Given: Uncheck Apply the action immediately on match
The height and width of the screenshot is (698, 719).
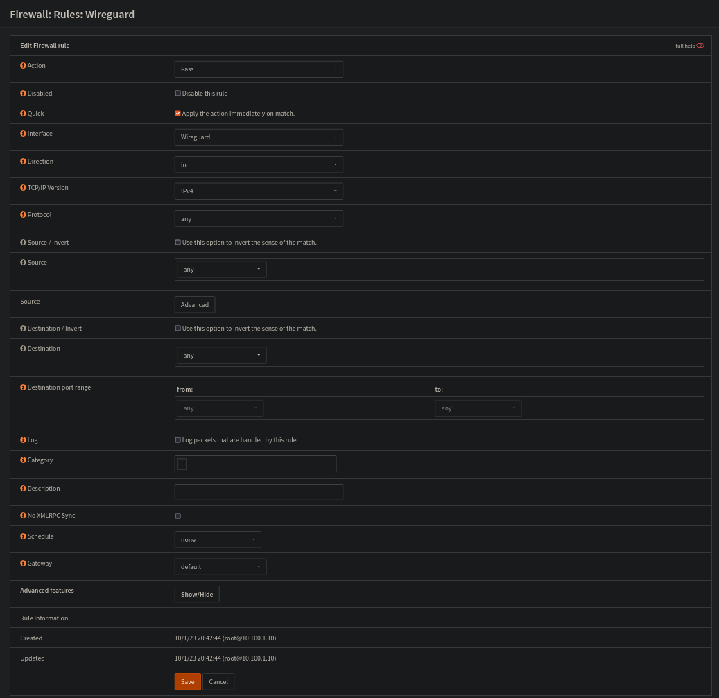Looking at the screenshot, I should click(x=178, y=114).
